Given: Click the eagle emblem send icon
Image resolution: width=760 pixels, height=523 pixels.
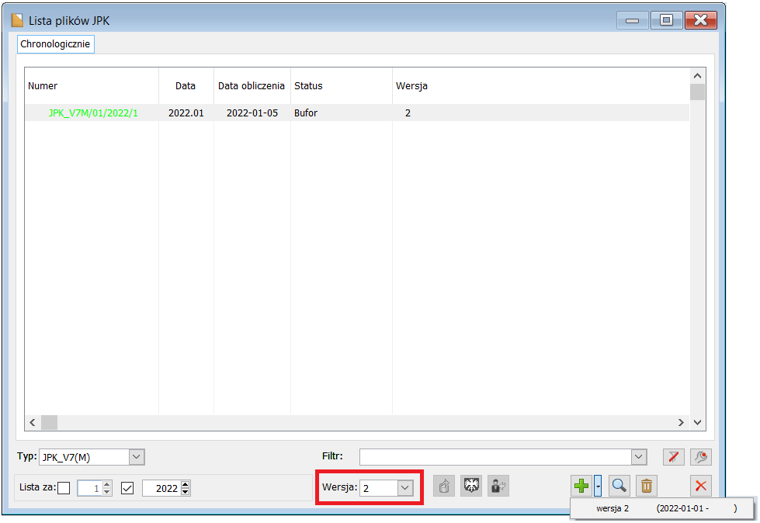Looking at the screenshot, I should coord(471,486).
